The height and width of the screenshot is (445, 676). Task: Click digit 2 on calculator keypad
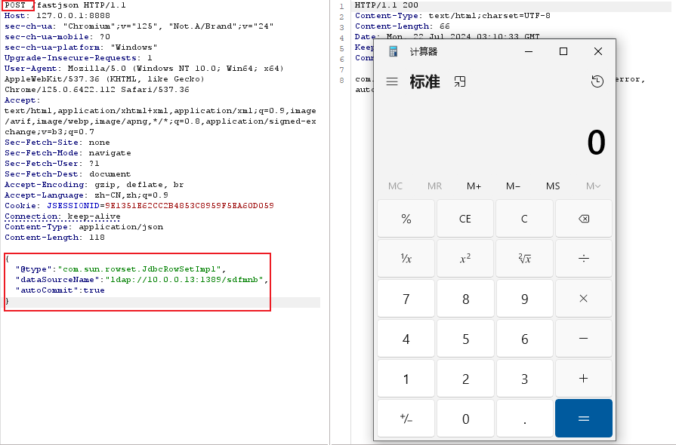click(x=465, y=379)
